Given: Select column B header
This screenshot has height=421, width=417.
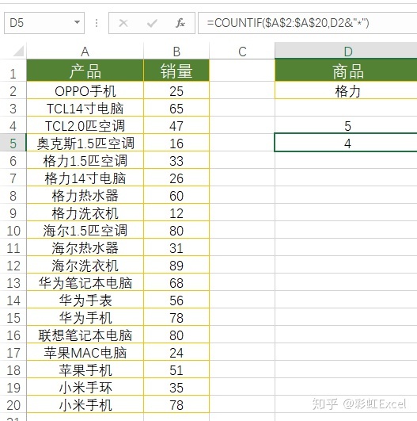Looking at the screenshot, I should pyautogui.click(x=176, y=52).
